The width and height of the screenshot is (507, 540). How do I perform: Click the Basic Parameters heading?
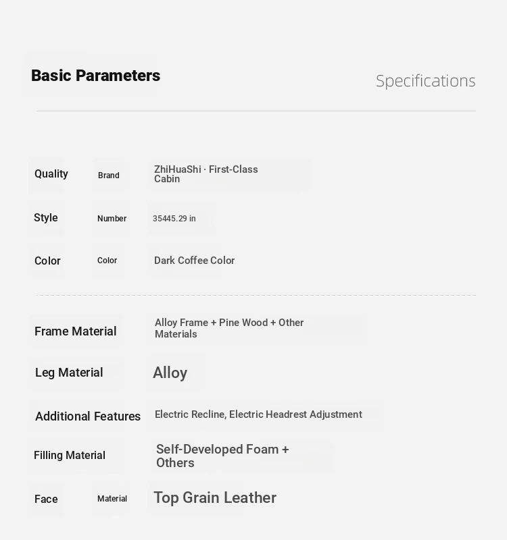coord(95,76)
